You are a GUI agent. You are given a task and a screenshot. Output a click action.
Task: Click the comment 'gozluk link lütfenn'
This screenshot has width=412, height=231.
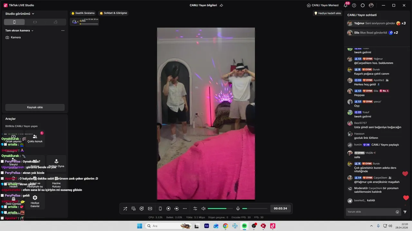coord(366,138)
